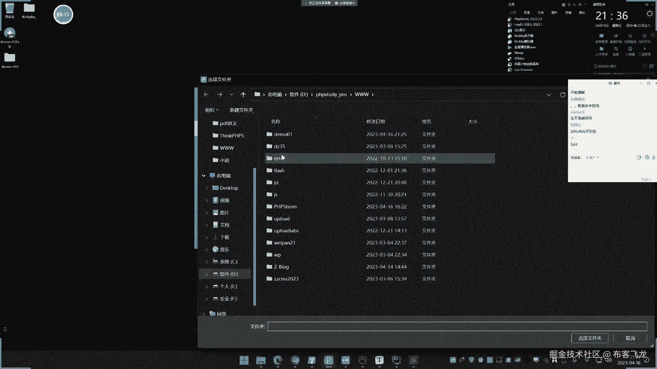This screenshot has height=369, width=657.
Task: Open the dscms-v3.0 zip desktop icon
Action: coord(10,33)
